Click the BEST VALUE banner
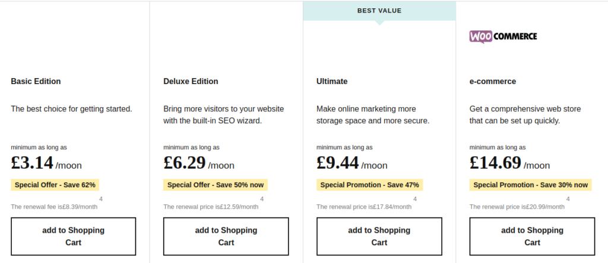This screenshot has width=608, height=263. 379,11
